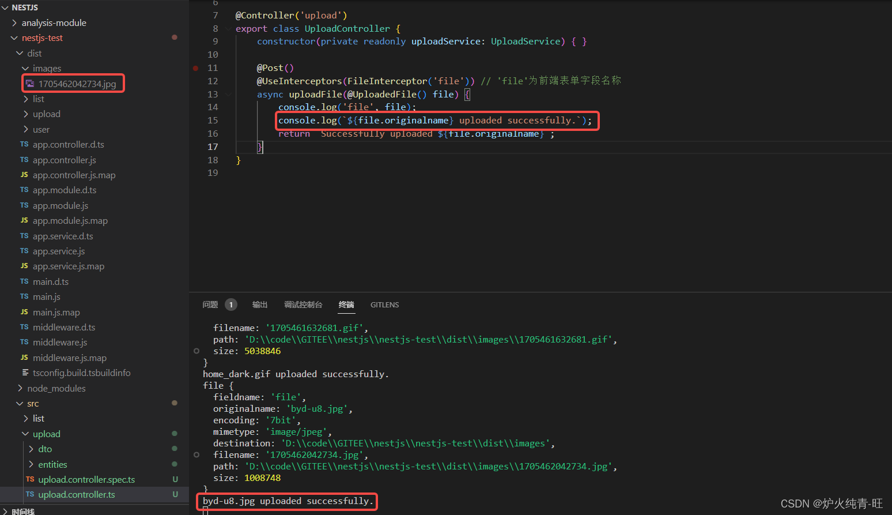Click the TS icon next to app.service.d.ts

pyautogui.click(x=25, y=236)
